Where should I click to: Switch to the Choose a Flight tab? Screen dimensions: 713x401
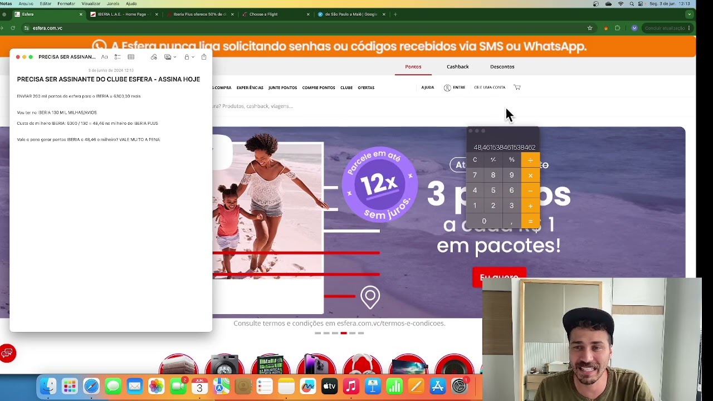click(x=276, y=14)
